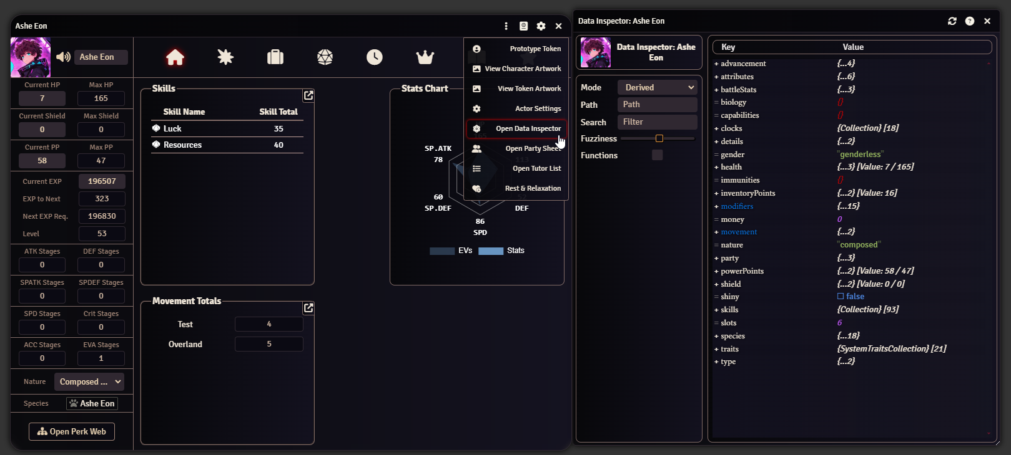Click the Ashe Eon species button
Viewport: 1011px width, 455px height.
pyautogui.click(x=92, y=403)
